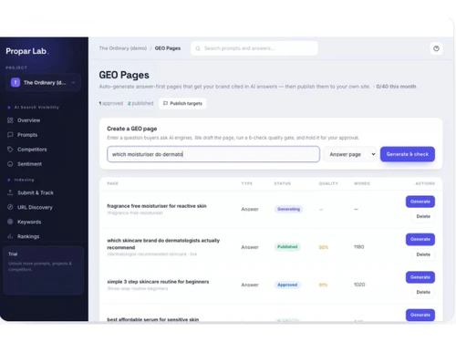Click the QUALITY column header
This screenshot has width=456, height=342.
click(328, 183)
